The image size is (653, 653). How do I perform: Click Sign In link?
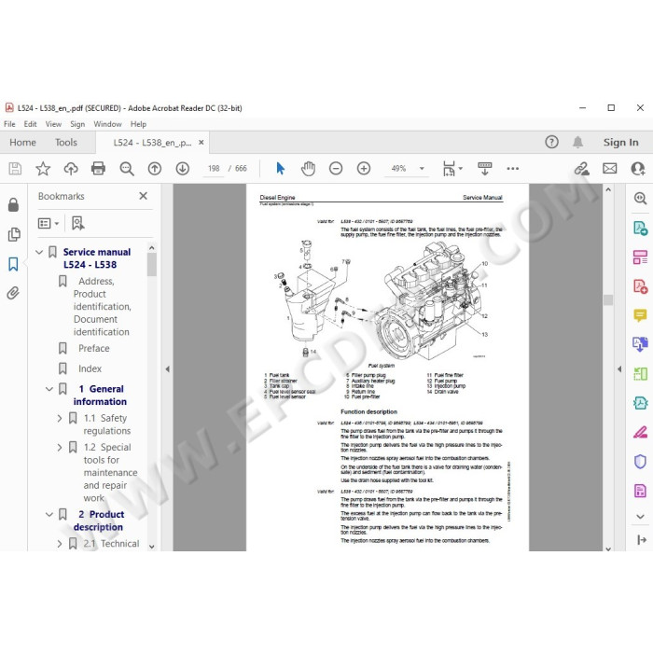coord(620,143)
